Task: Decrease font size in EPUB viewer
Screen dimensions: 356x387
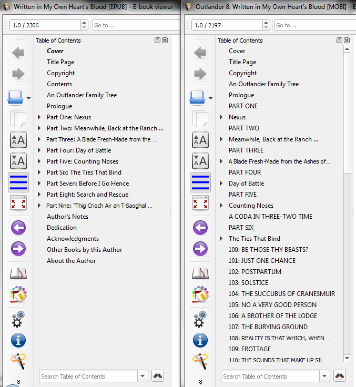Action: 18,161
